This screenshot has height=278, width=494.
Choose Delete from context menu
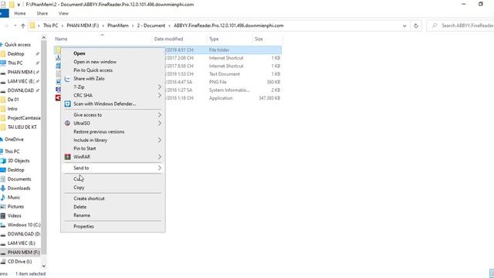point(80,207)
